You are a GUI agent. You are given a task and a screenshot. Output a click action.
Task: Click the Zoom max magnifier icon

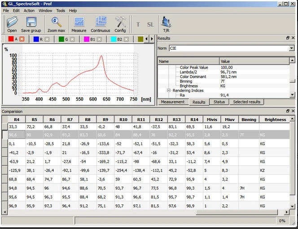pyautogui.click(x=56, y=22)
